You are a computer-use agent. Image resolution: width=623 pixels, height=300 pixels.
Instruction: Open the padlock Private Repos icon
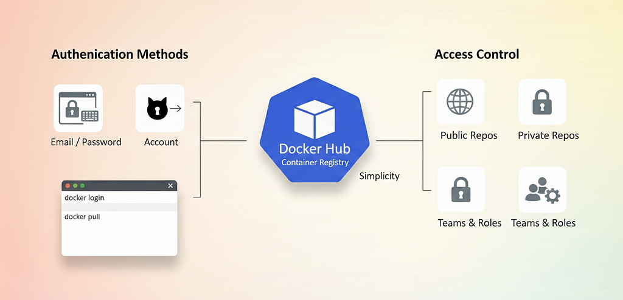542,101
